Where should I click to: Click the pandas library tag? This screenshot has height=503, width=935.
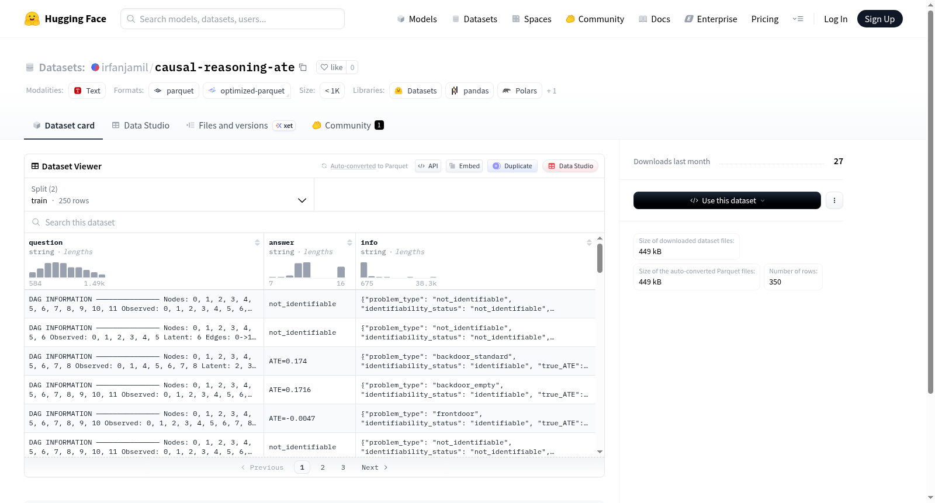[470, 91]
